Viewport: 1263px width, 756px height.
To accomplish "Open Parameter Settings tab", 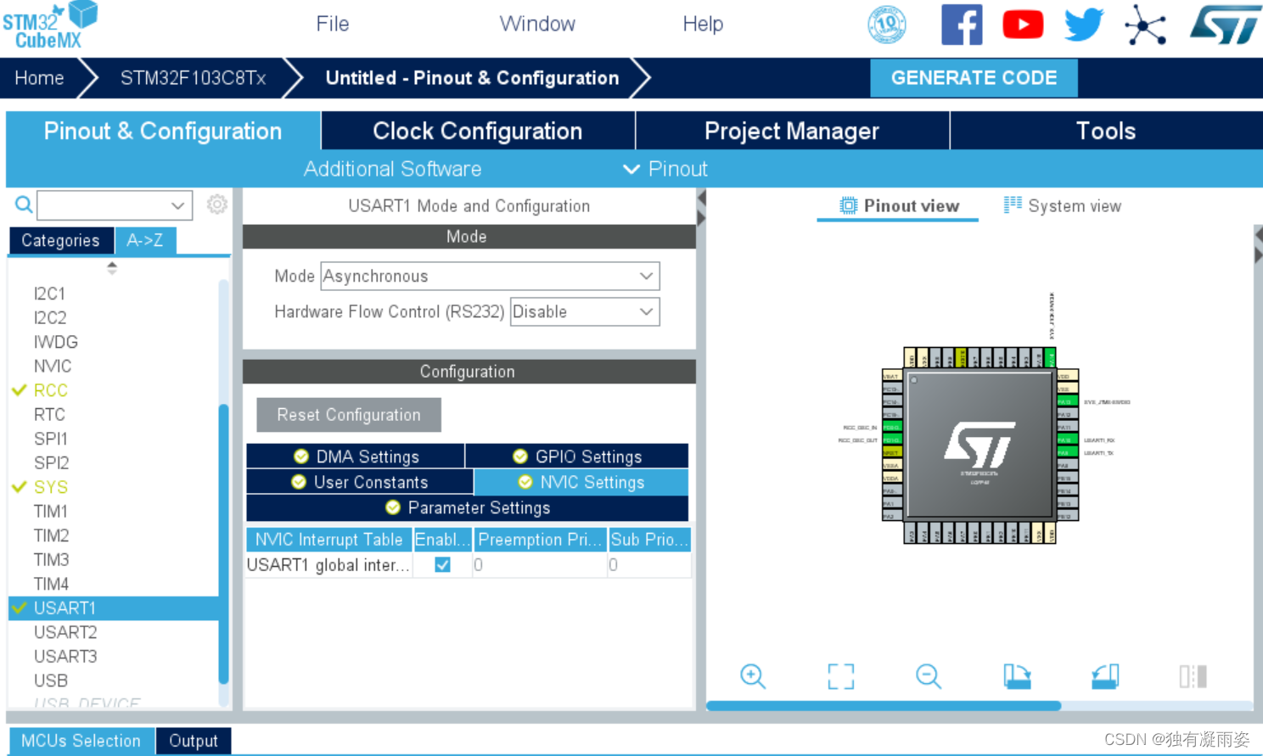I will tap(468, 507).
